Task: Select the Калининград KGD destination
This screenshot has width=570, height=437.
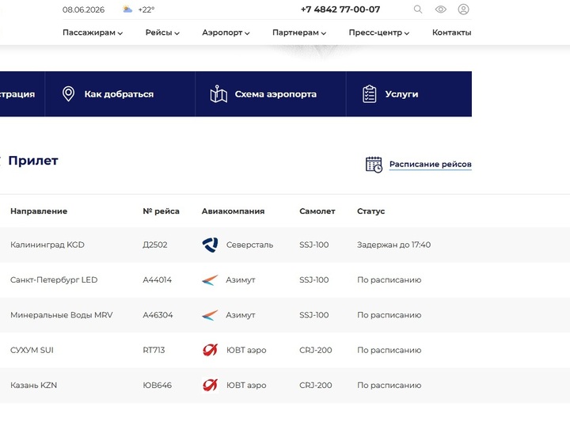Action: click(x=47, y=245)
